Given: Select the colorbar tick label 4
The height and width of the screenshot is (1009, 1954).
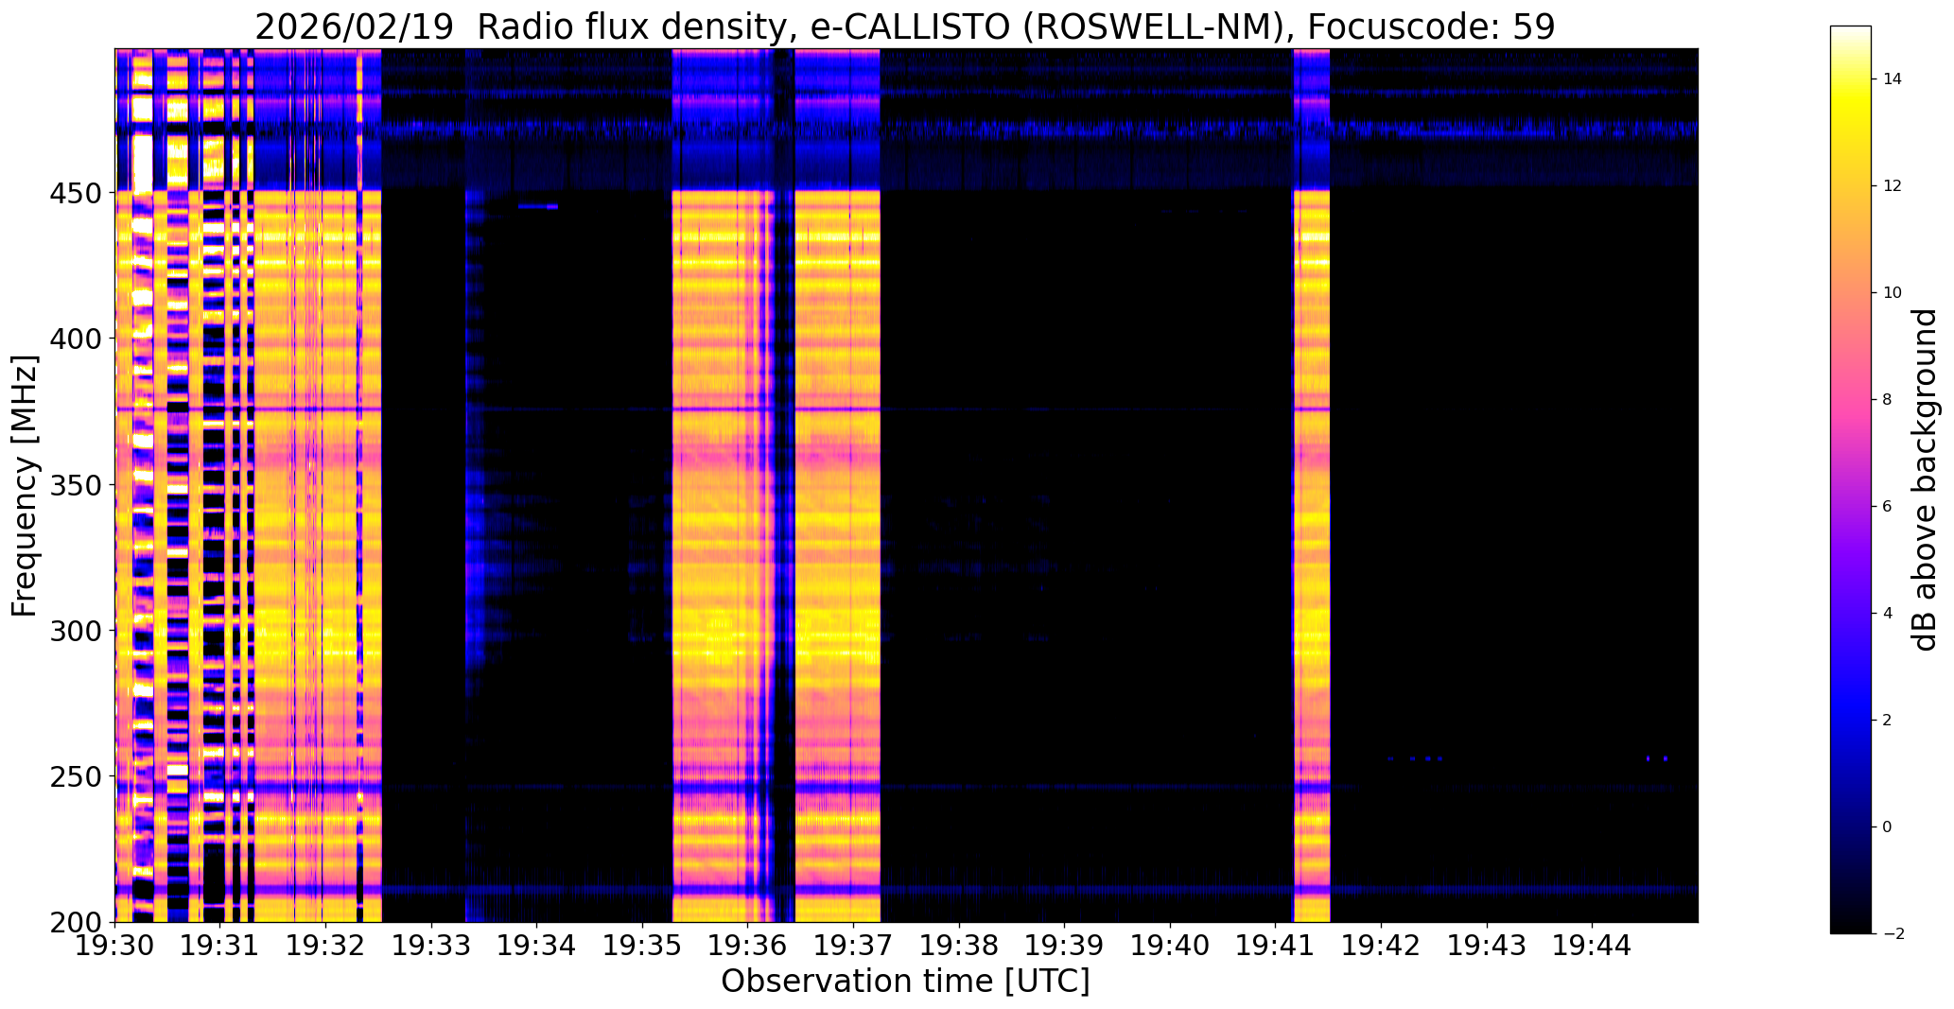Looking at the screenshot, I should [1888, 614].
